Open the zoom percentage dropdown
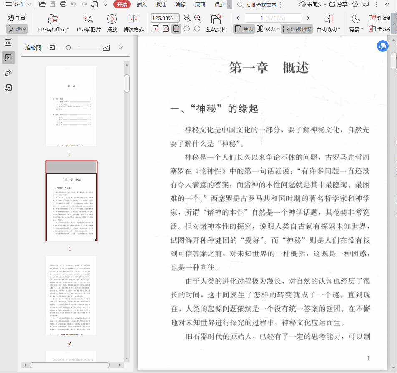The image size is (397, 373). (177, 18)
